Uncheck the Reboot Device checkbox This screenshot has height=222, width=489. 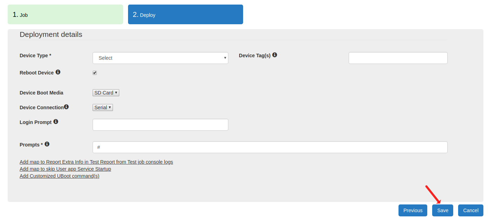pyautogui.click(x=95, y=73)
